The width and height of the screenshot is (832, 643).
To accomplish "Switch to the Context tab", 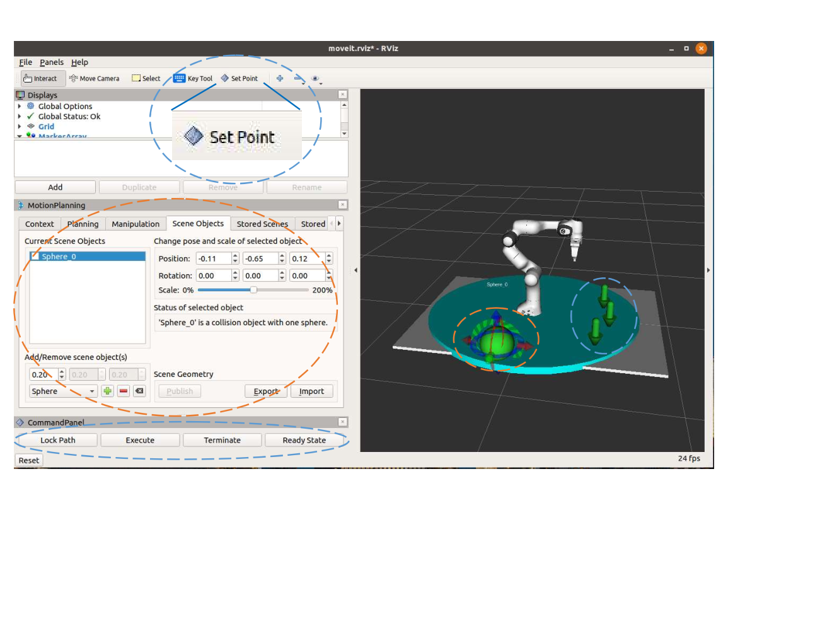I will 39,224.
